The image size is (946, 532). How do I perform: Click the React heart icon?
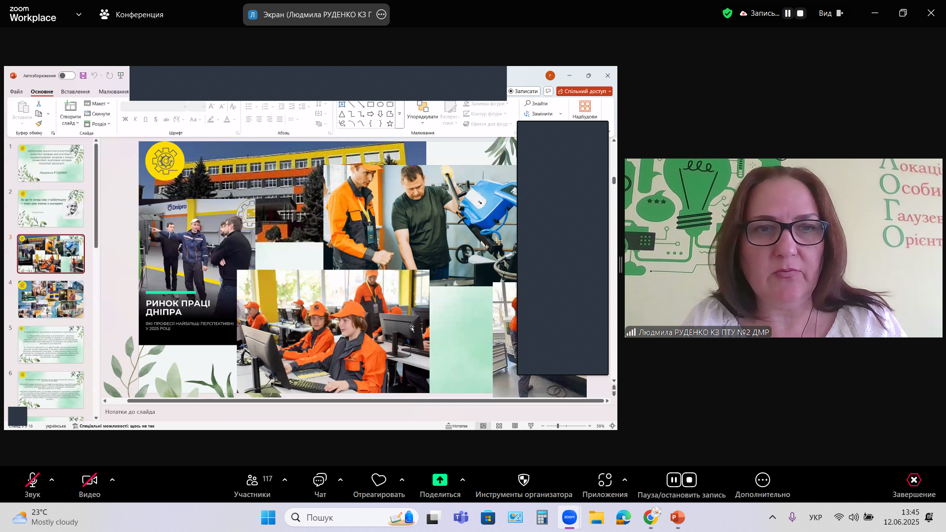(378, 480)
